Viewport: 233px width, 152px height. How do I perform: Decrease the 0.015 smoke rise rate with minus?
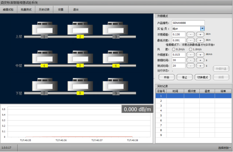[191, 54]
